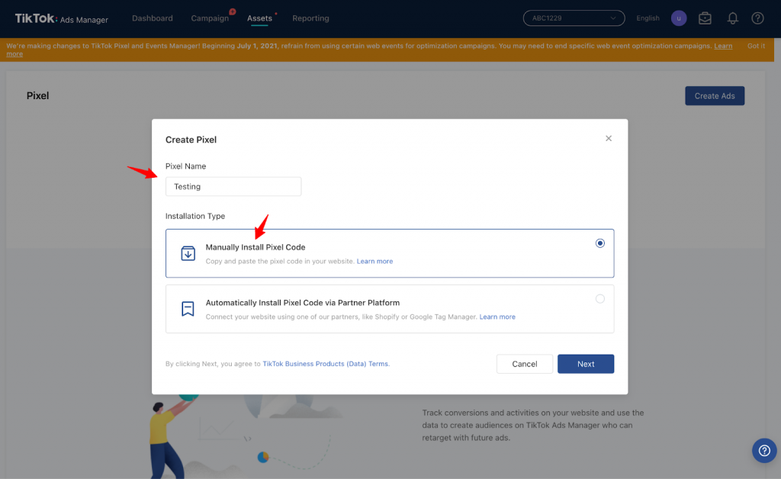The width and height of the screenshot is (781, 479).
Task: Click the TikTok Ads Manager logo
Action: pyautogui.click(x=61, y=18)
